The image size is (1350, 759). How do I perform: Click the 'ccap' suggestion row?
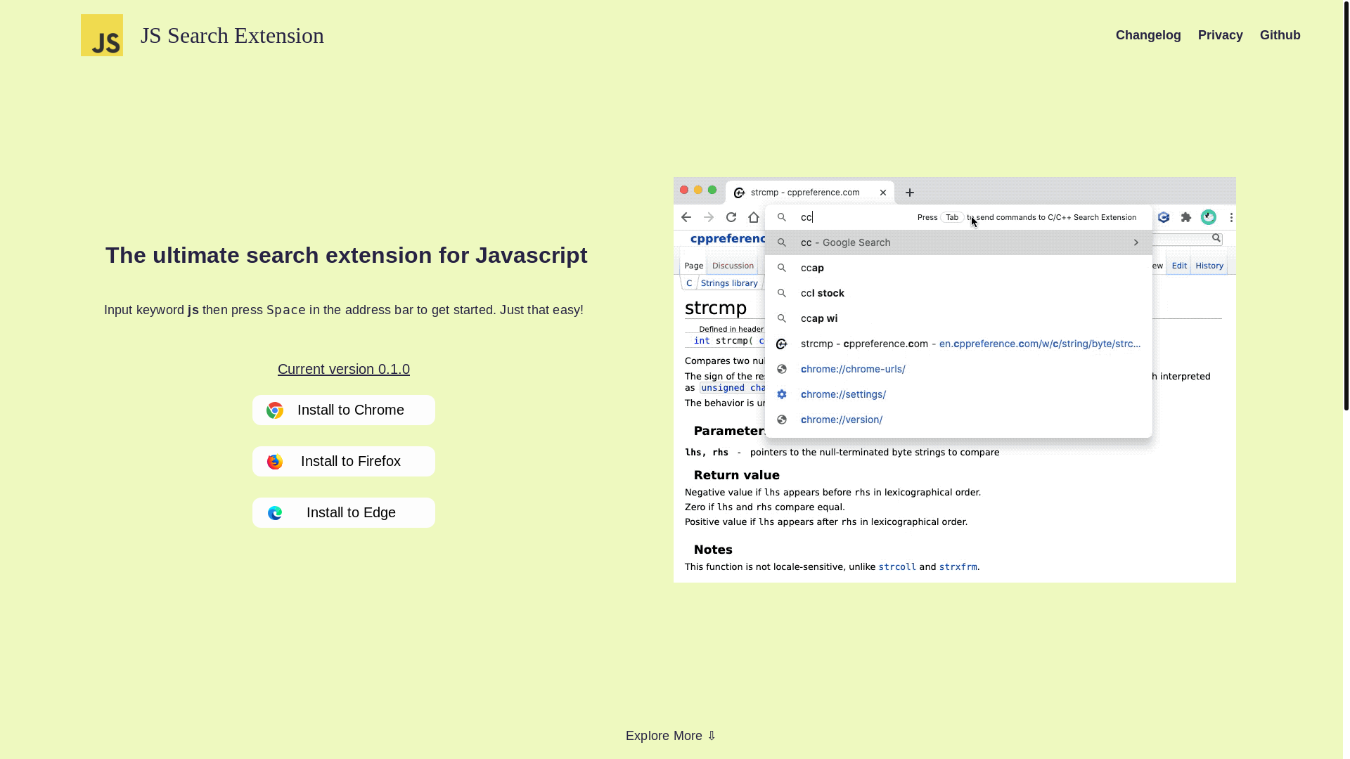(x=958, y=268)
